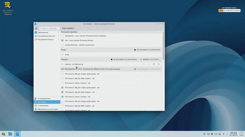The width and height of the screenshot is (245, 137).
Task: Open the application launcher in taskbar
Action: click(3, 134)
